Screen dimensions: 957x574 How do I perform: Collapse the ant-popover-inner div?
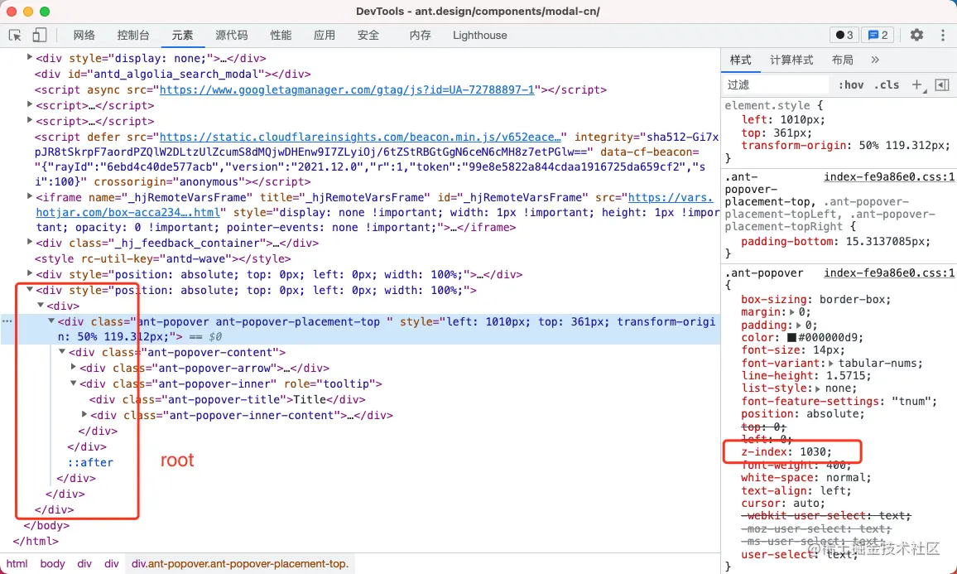point(73,383)
